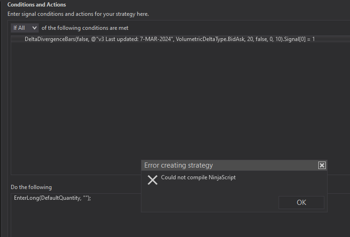The height and width of the screenshot is (237, 350).
Task: Click the 'of the following conditions are met' text
Action: coord(85,28)
